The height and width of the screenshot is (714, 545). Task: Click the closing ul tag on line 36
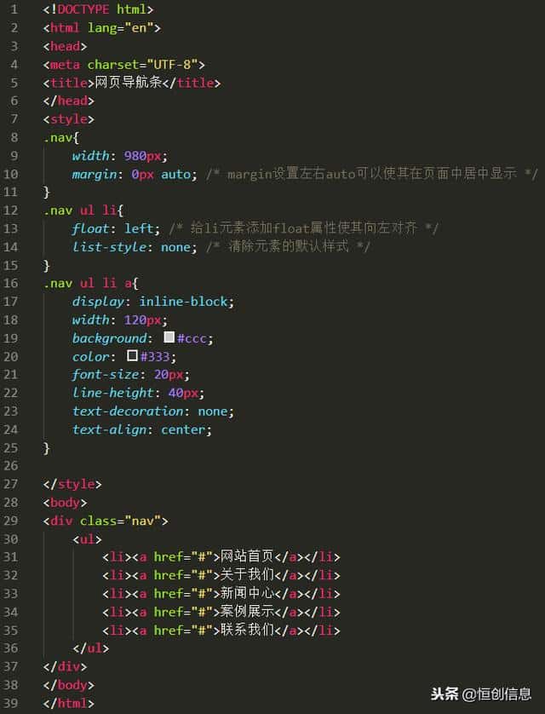tap(90, 648)
